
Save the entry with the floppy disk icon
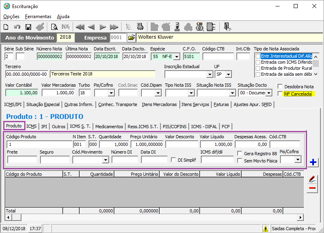coord(28,27)
